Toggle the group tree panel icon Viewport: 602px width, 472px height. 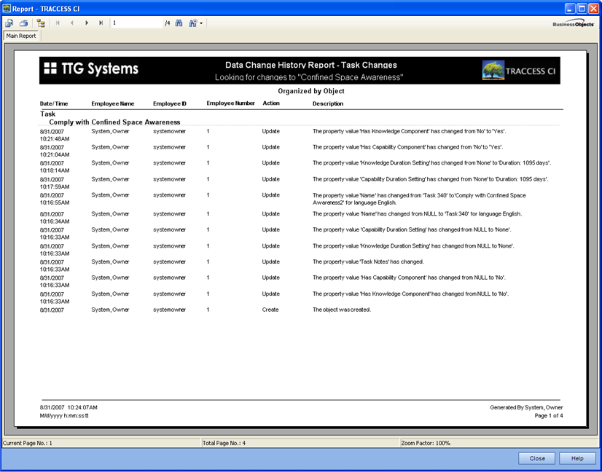tap(41, 23)
